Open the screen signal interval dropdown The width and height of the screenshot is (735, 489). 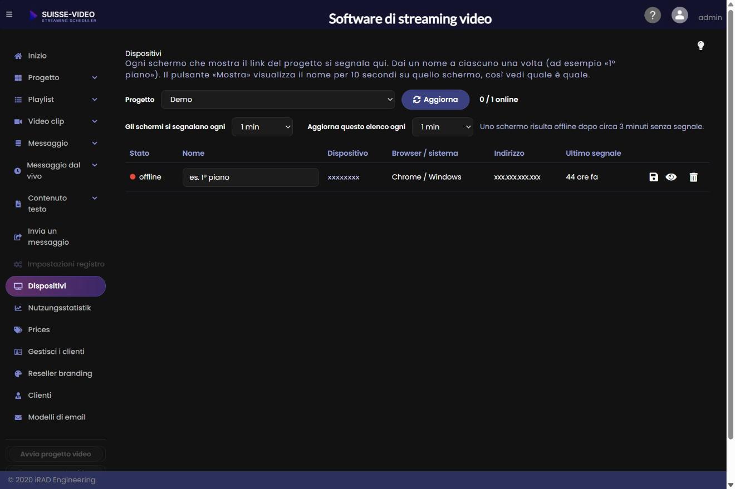(x=262, y=127)
